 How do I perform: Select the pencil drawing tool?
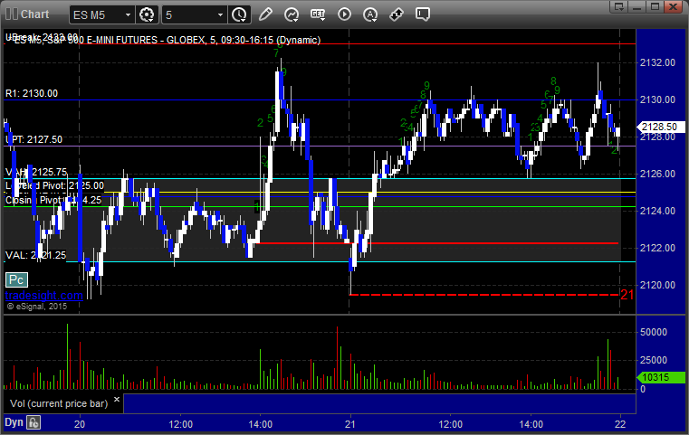[265, 14]
